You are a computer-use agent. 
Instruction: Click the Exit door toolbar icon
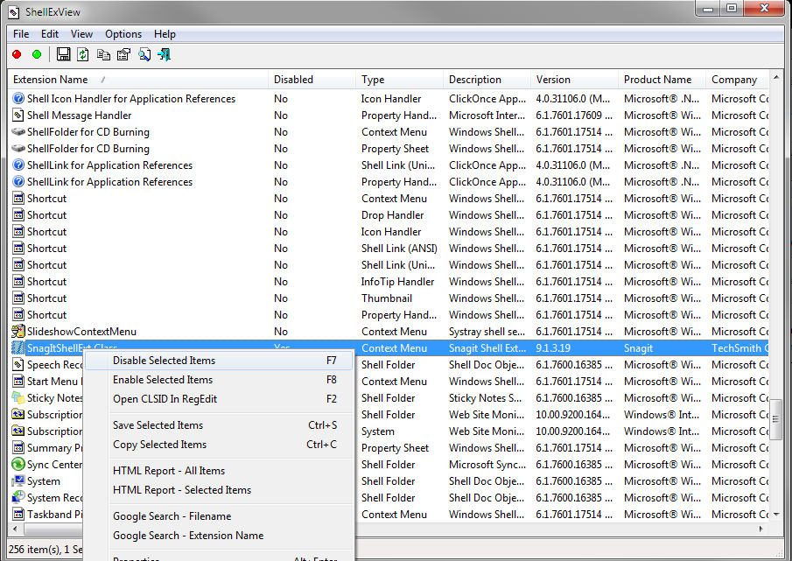coord(164,54)
